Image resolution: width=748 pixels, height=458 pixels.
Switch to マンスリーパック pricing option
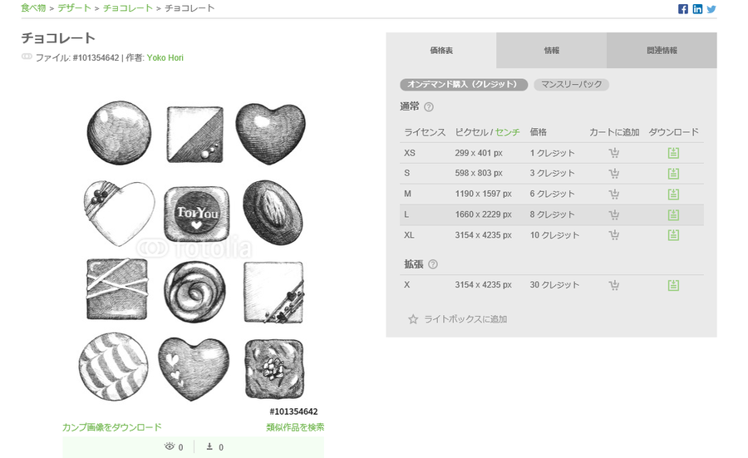[x=572, y=85]
